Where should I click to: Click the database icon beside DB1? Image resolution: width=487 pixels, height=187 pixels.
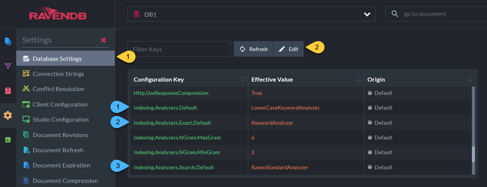coord(137,14)
